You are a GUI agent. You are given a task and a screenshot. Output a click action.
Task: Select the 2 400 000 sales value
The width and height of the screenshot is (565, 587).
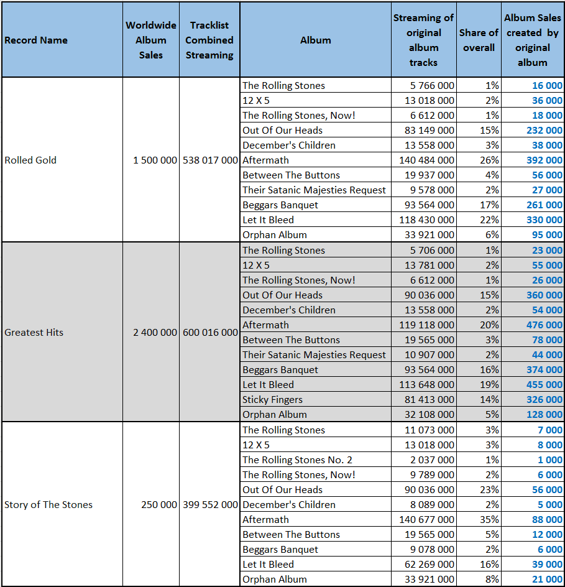coord(155,333)
